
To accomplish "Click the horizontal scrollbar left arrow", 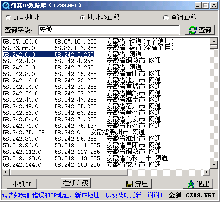I will [6, 172].
